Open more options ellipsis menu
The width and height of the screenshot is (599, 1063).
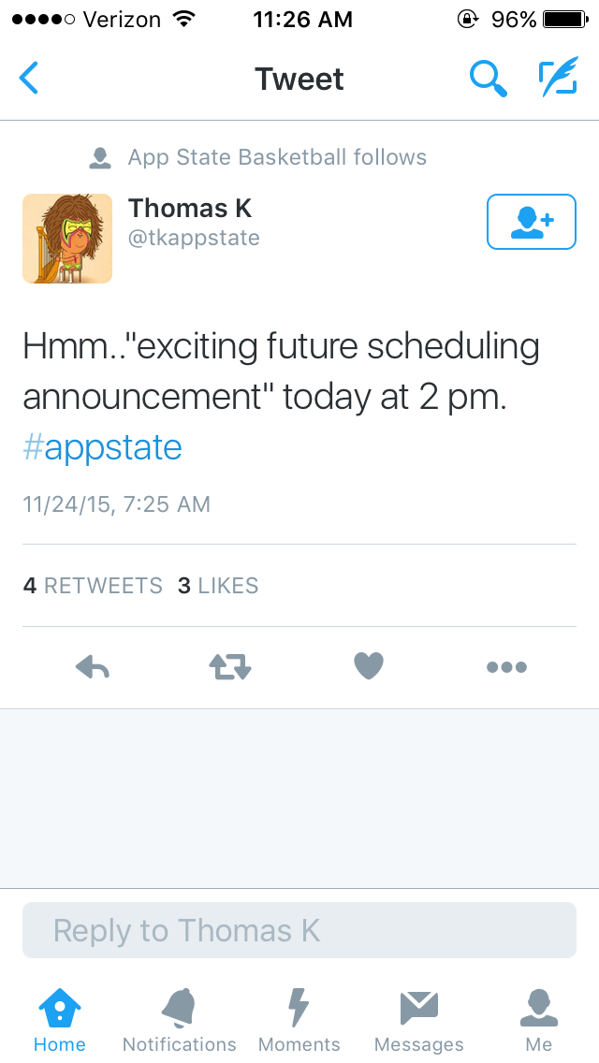(x=506, y=667)
